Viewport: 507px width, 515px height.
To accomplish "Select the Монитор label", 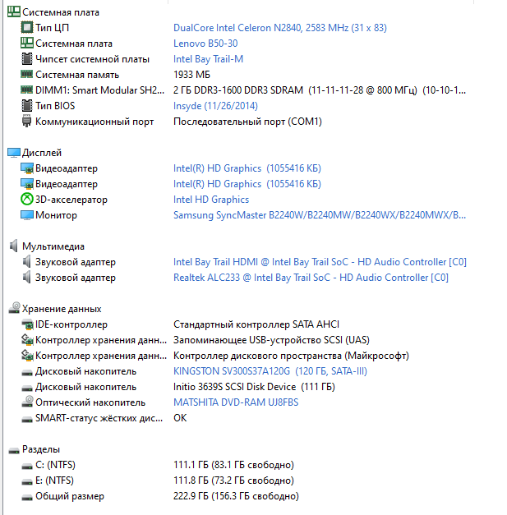I will pos(56,215).
